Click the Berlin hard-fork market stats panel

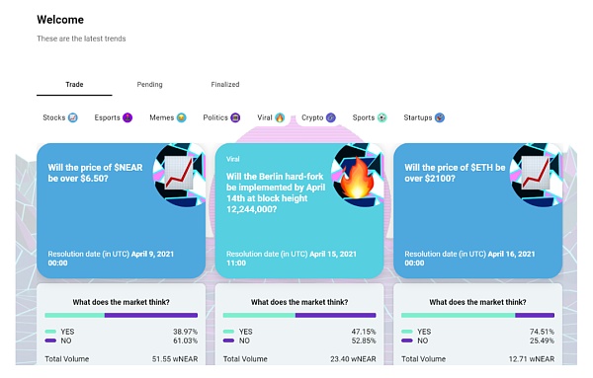[x=299, y=325]
